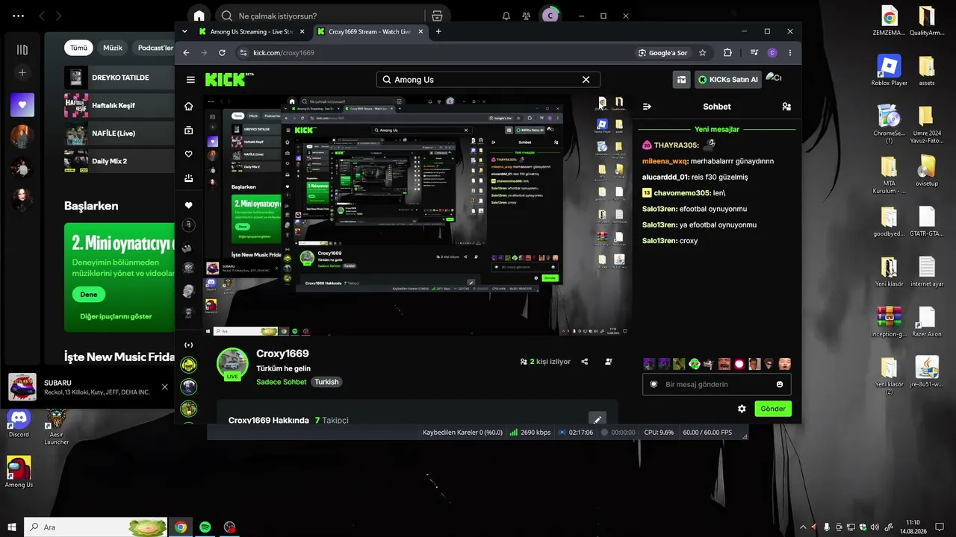
Task: Select Tümü filter in Spotify
Action: (x=79, y=48)
